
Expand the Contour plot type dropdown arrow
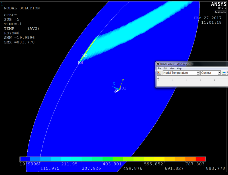pos(219,73)
